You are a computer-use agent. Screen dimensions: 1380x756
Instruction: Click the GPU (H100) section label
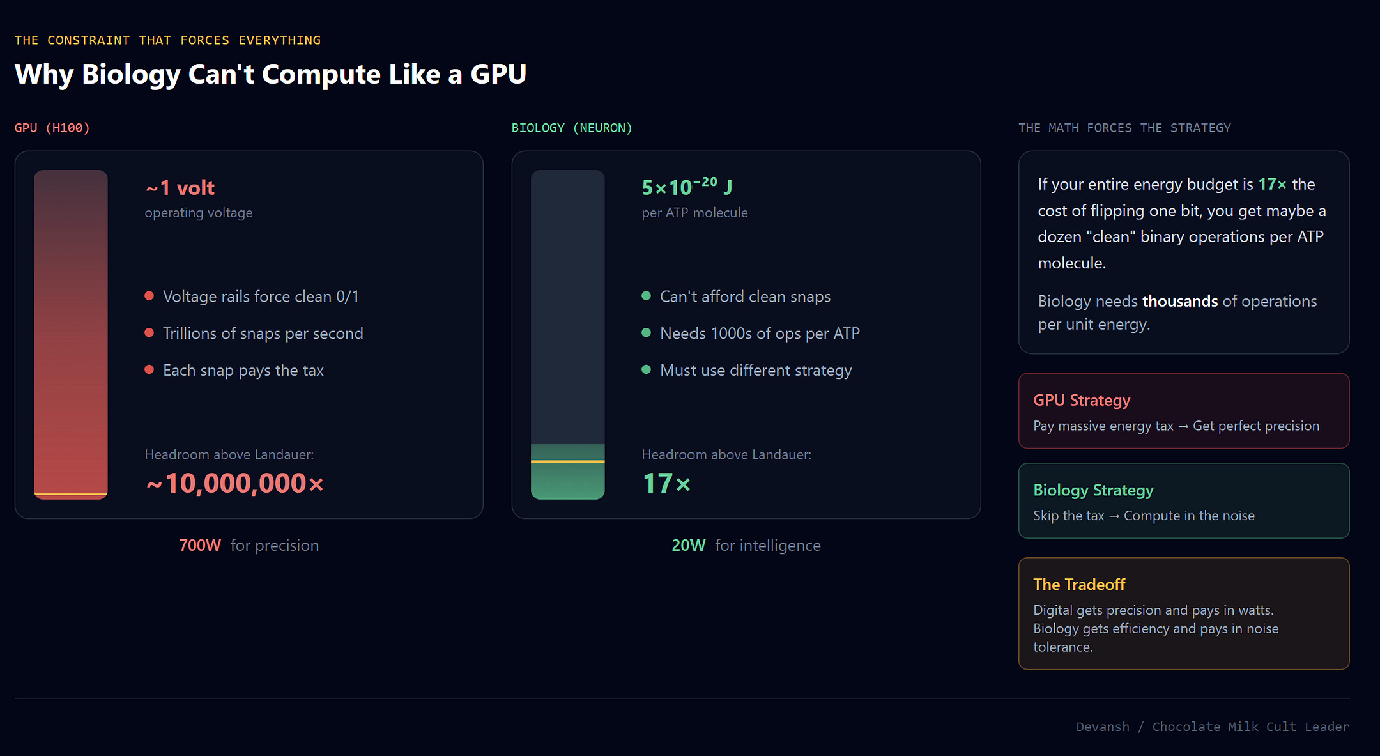(x=52, y=128)
